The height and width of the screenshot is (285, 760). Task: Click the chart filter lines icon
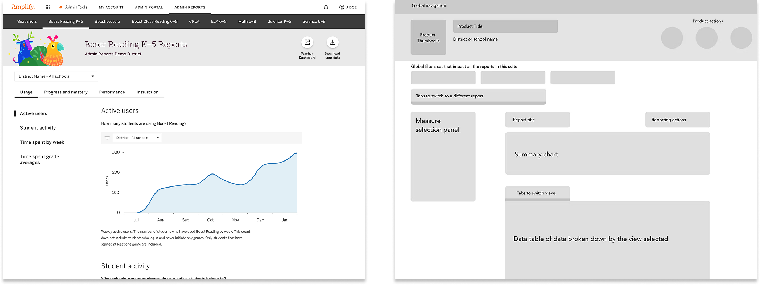tap(107, 138)
